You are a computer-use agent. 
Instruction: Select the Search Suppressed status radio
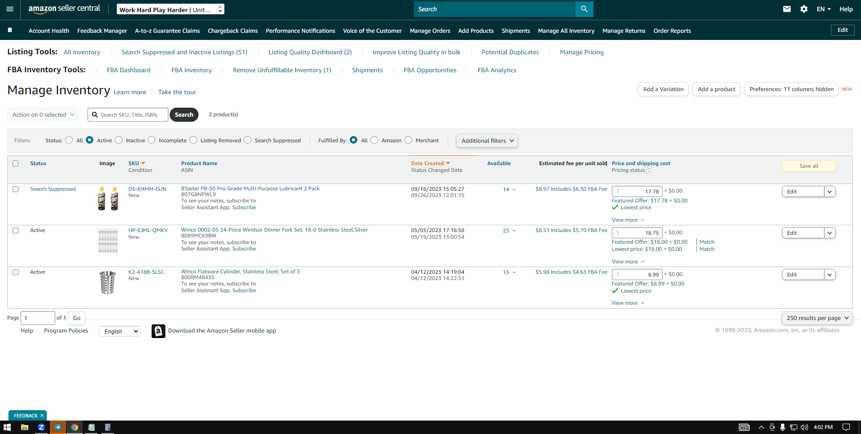point(248,140)
